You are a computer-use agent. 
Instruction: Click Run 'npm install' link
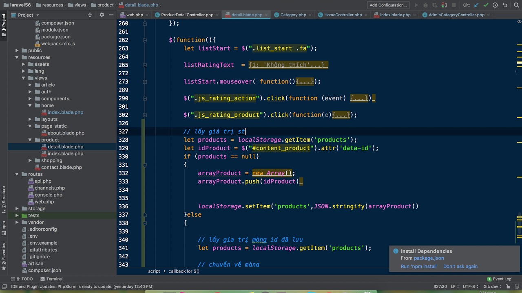click(419, 267)
